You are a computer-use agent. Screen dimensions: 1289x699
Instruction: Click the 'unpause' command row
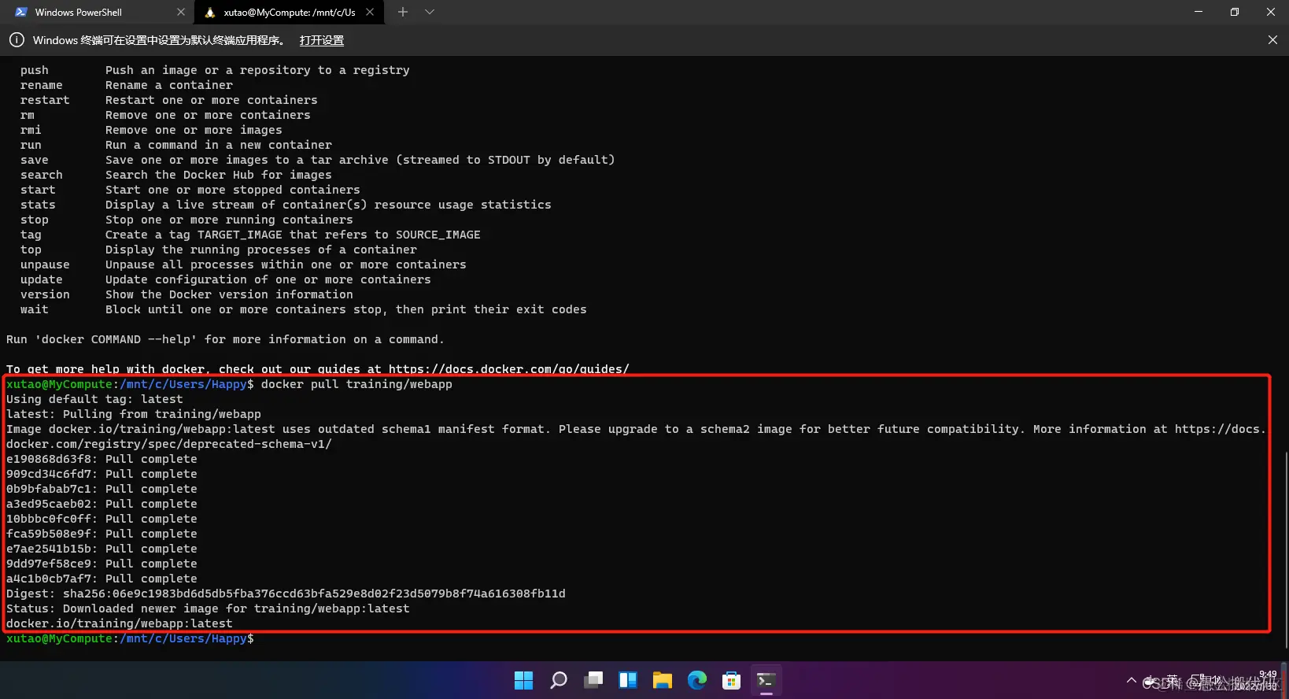pyautogui.click(x=243, y=264)
